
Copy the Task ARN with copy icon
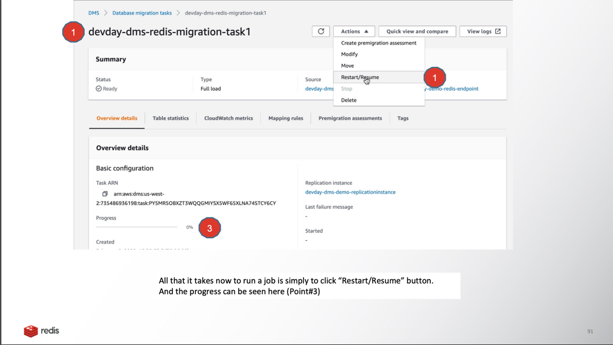[x=105, y=194]
